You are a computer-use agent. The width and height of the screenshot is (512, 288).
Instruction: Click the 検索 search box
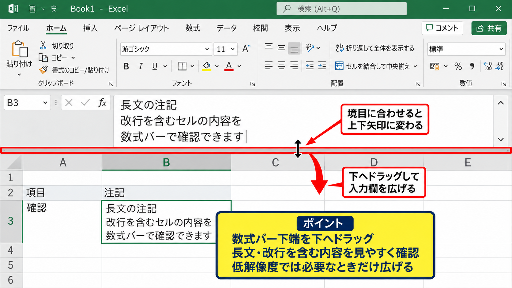(x=341, y=9)
